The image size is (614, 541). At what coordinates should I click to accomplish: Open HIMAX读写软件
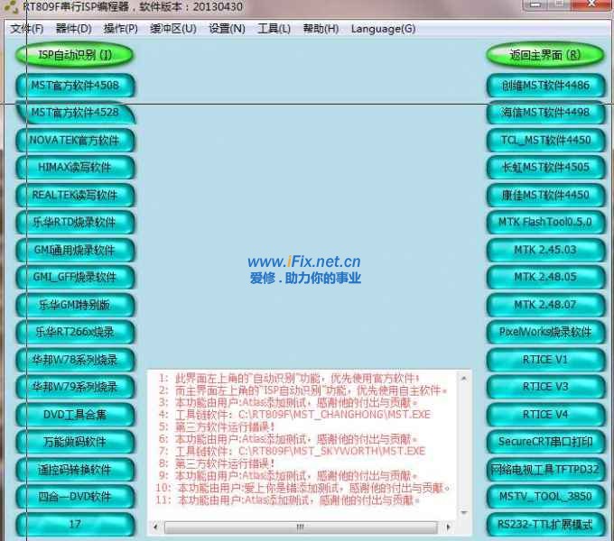75,168
